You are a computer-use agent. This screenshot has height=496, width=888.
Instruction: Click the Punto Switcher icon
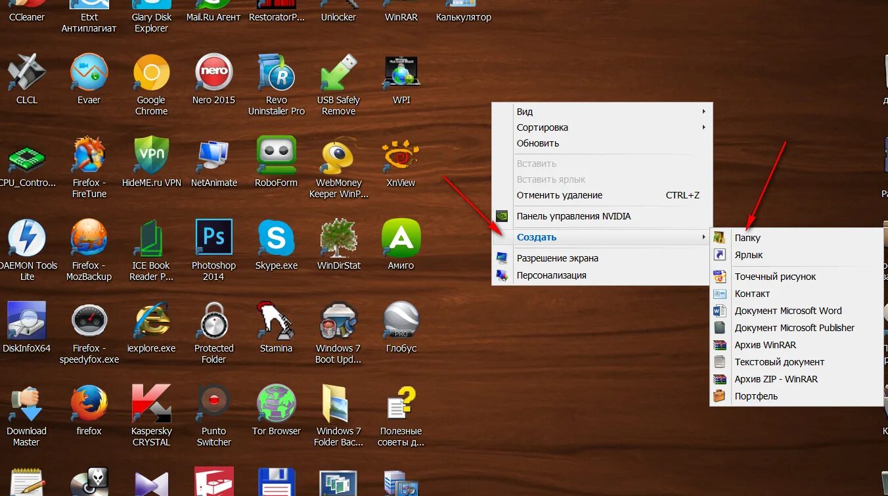(213, 404)
